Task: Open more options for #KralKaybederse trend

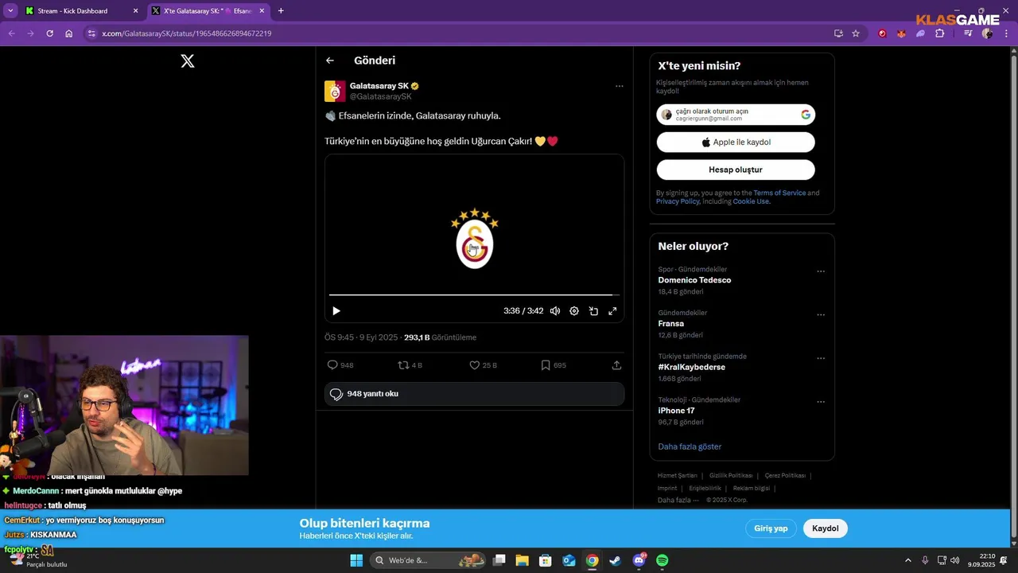Action: coord(821,358)
